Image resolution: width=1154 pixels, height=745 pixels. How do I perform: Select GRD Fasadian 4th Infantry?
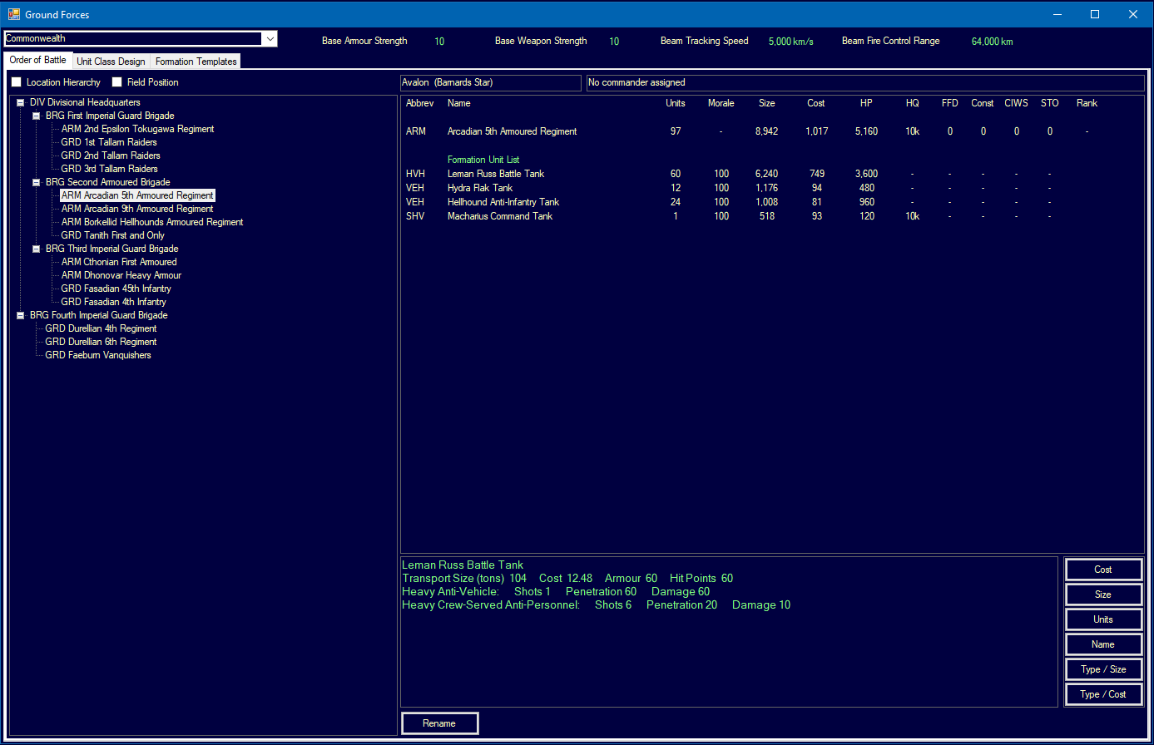pyautogui.click(x=114, y=302)
